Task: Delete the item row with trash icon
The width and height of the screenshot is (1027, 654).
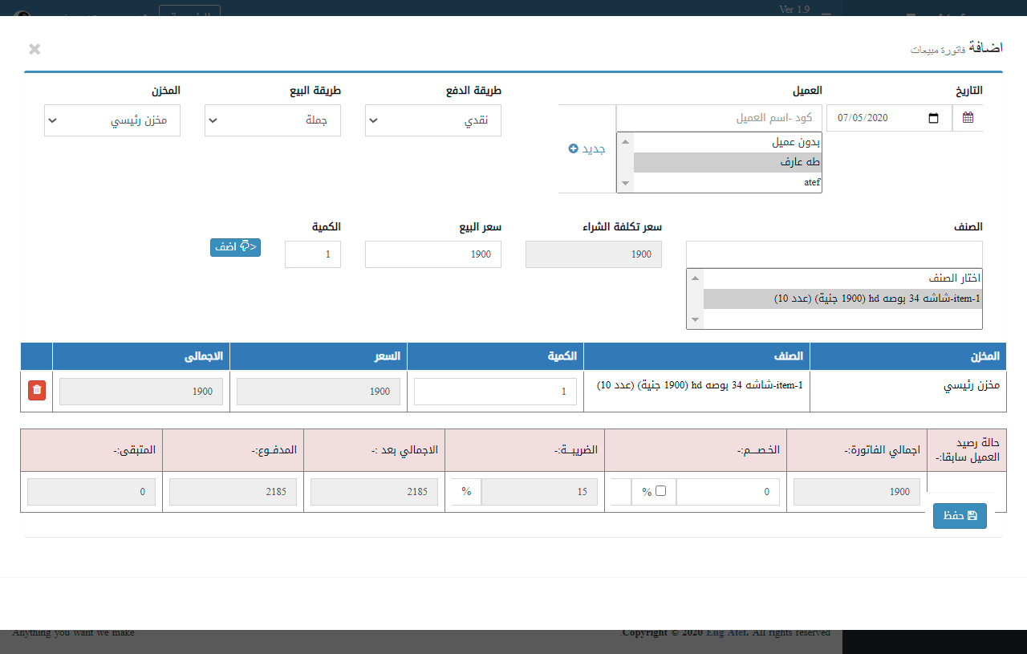Action: point(37,391)
